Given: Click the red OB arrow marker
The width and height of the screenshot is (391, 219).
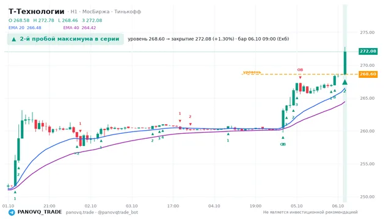Looking at the screenshot, I should (x=300, y=77).
